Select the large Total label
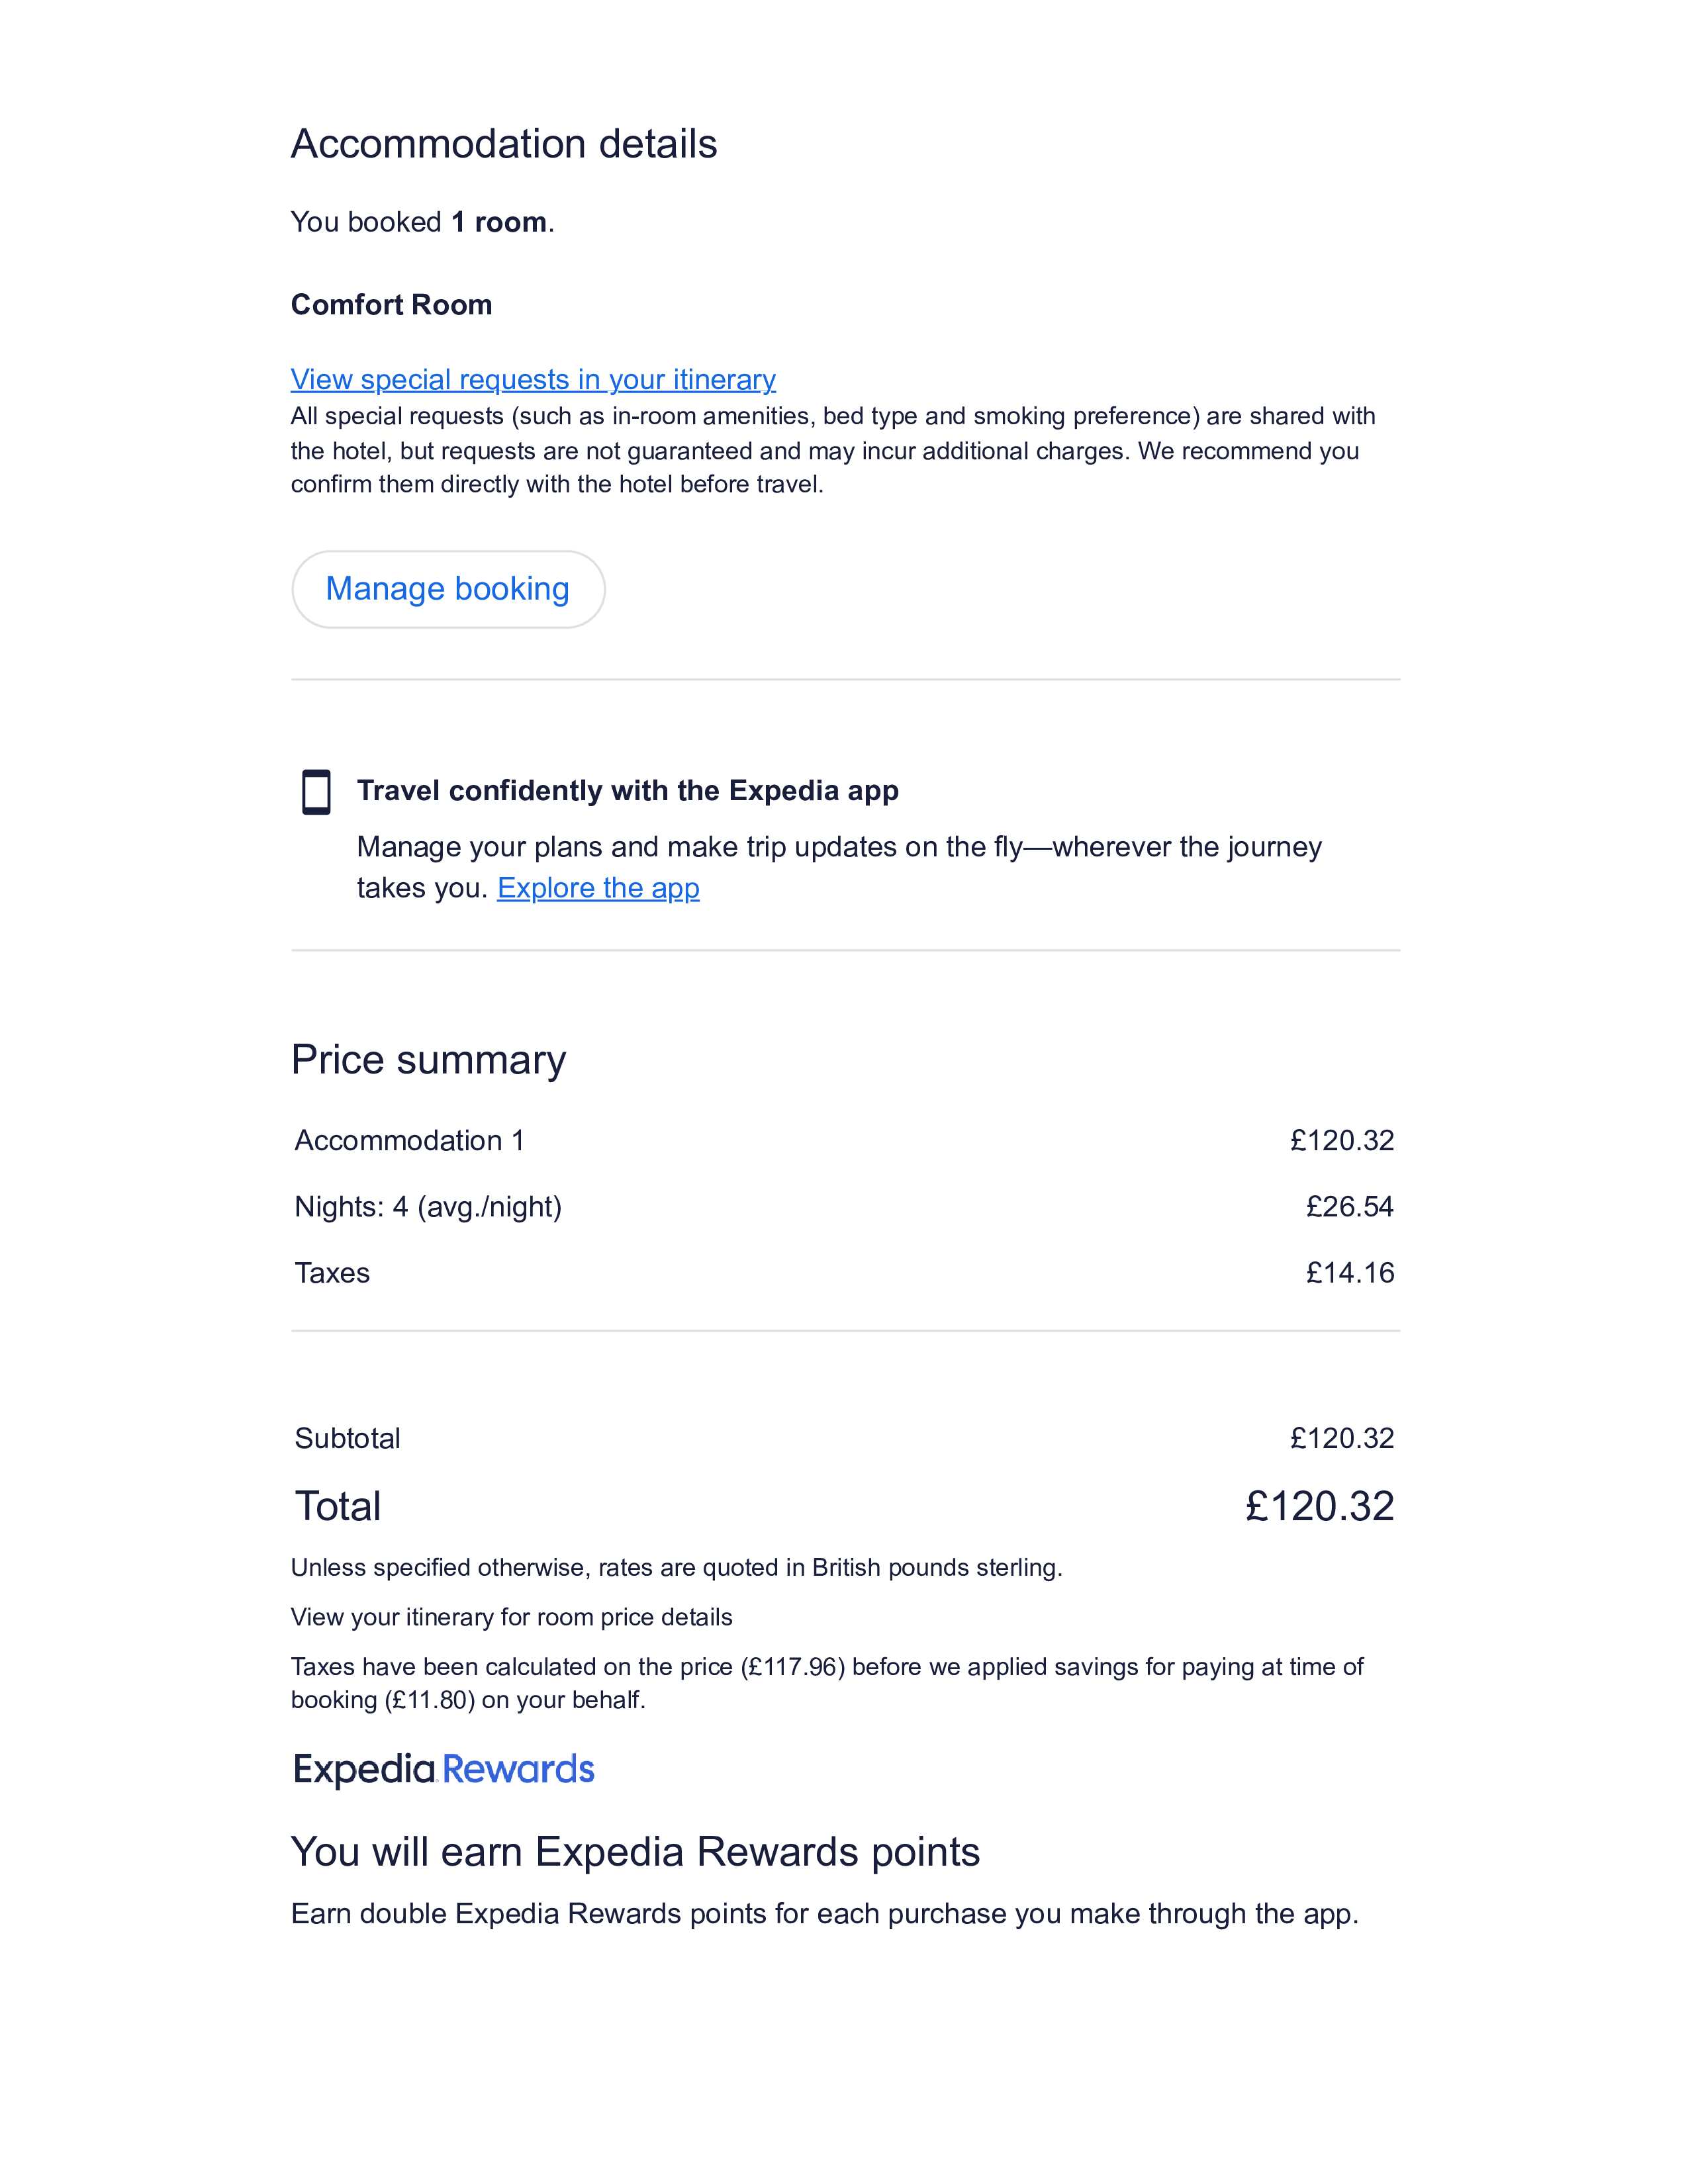The image size is (1688, 2184). point(338,1506)
